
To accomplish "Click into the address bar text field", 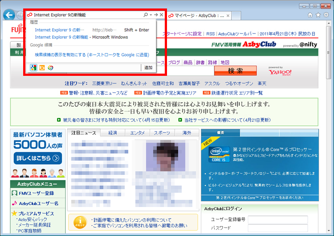I will click(88, 15).
